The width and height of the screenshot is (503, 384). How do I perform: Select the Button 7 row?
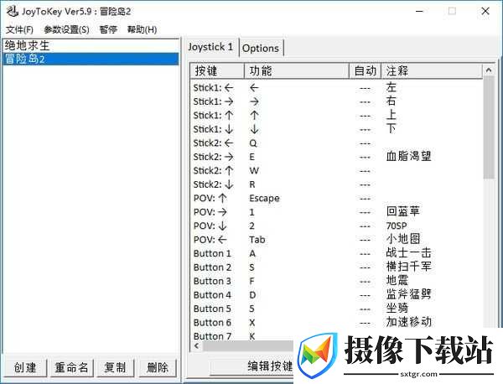click(x=242, y=335)
